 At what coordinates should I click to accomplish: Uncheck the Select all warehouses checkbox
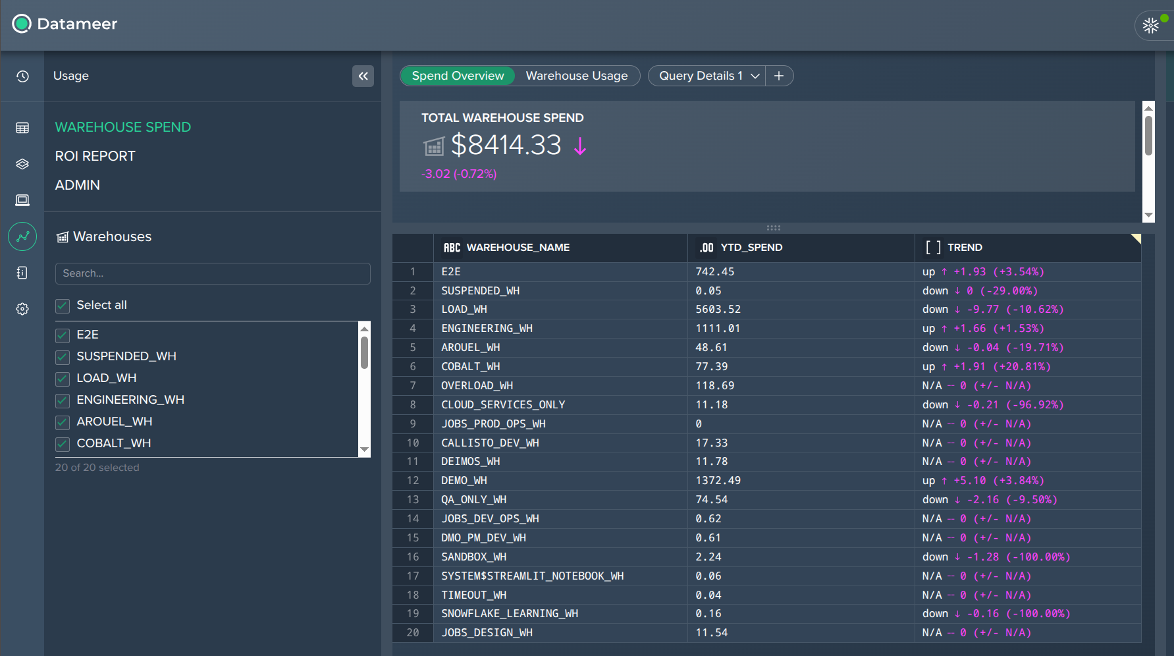pos(62,306)
